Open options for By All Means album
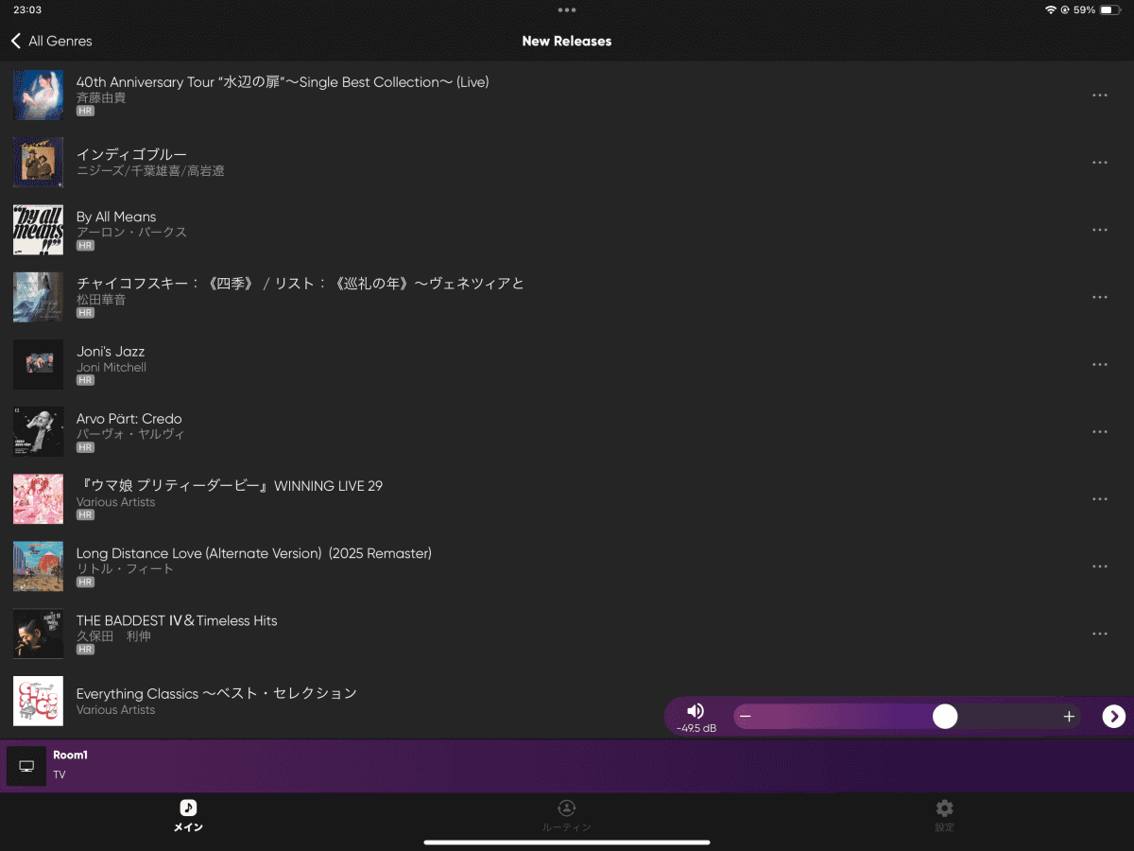This screenshot has height=851, width=1134. 1099,229
